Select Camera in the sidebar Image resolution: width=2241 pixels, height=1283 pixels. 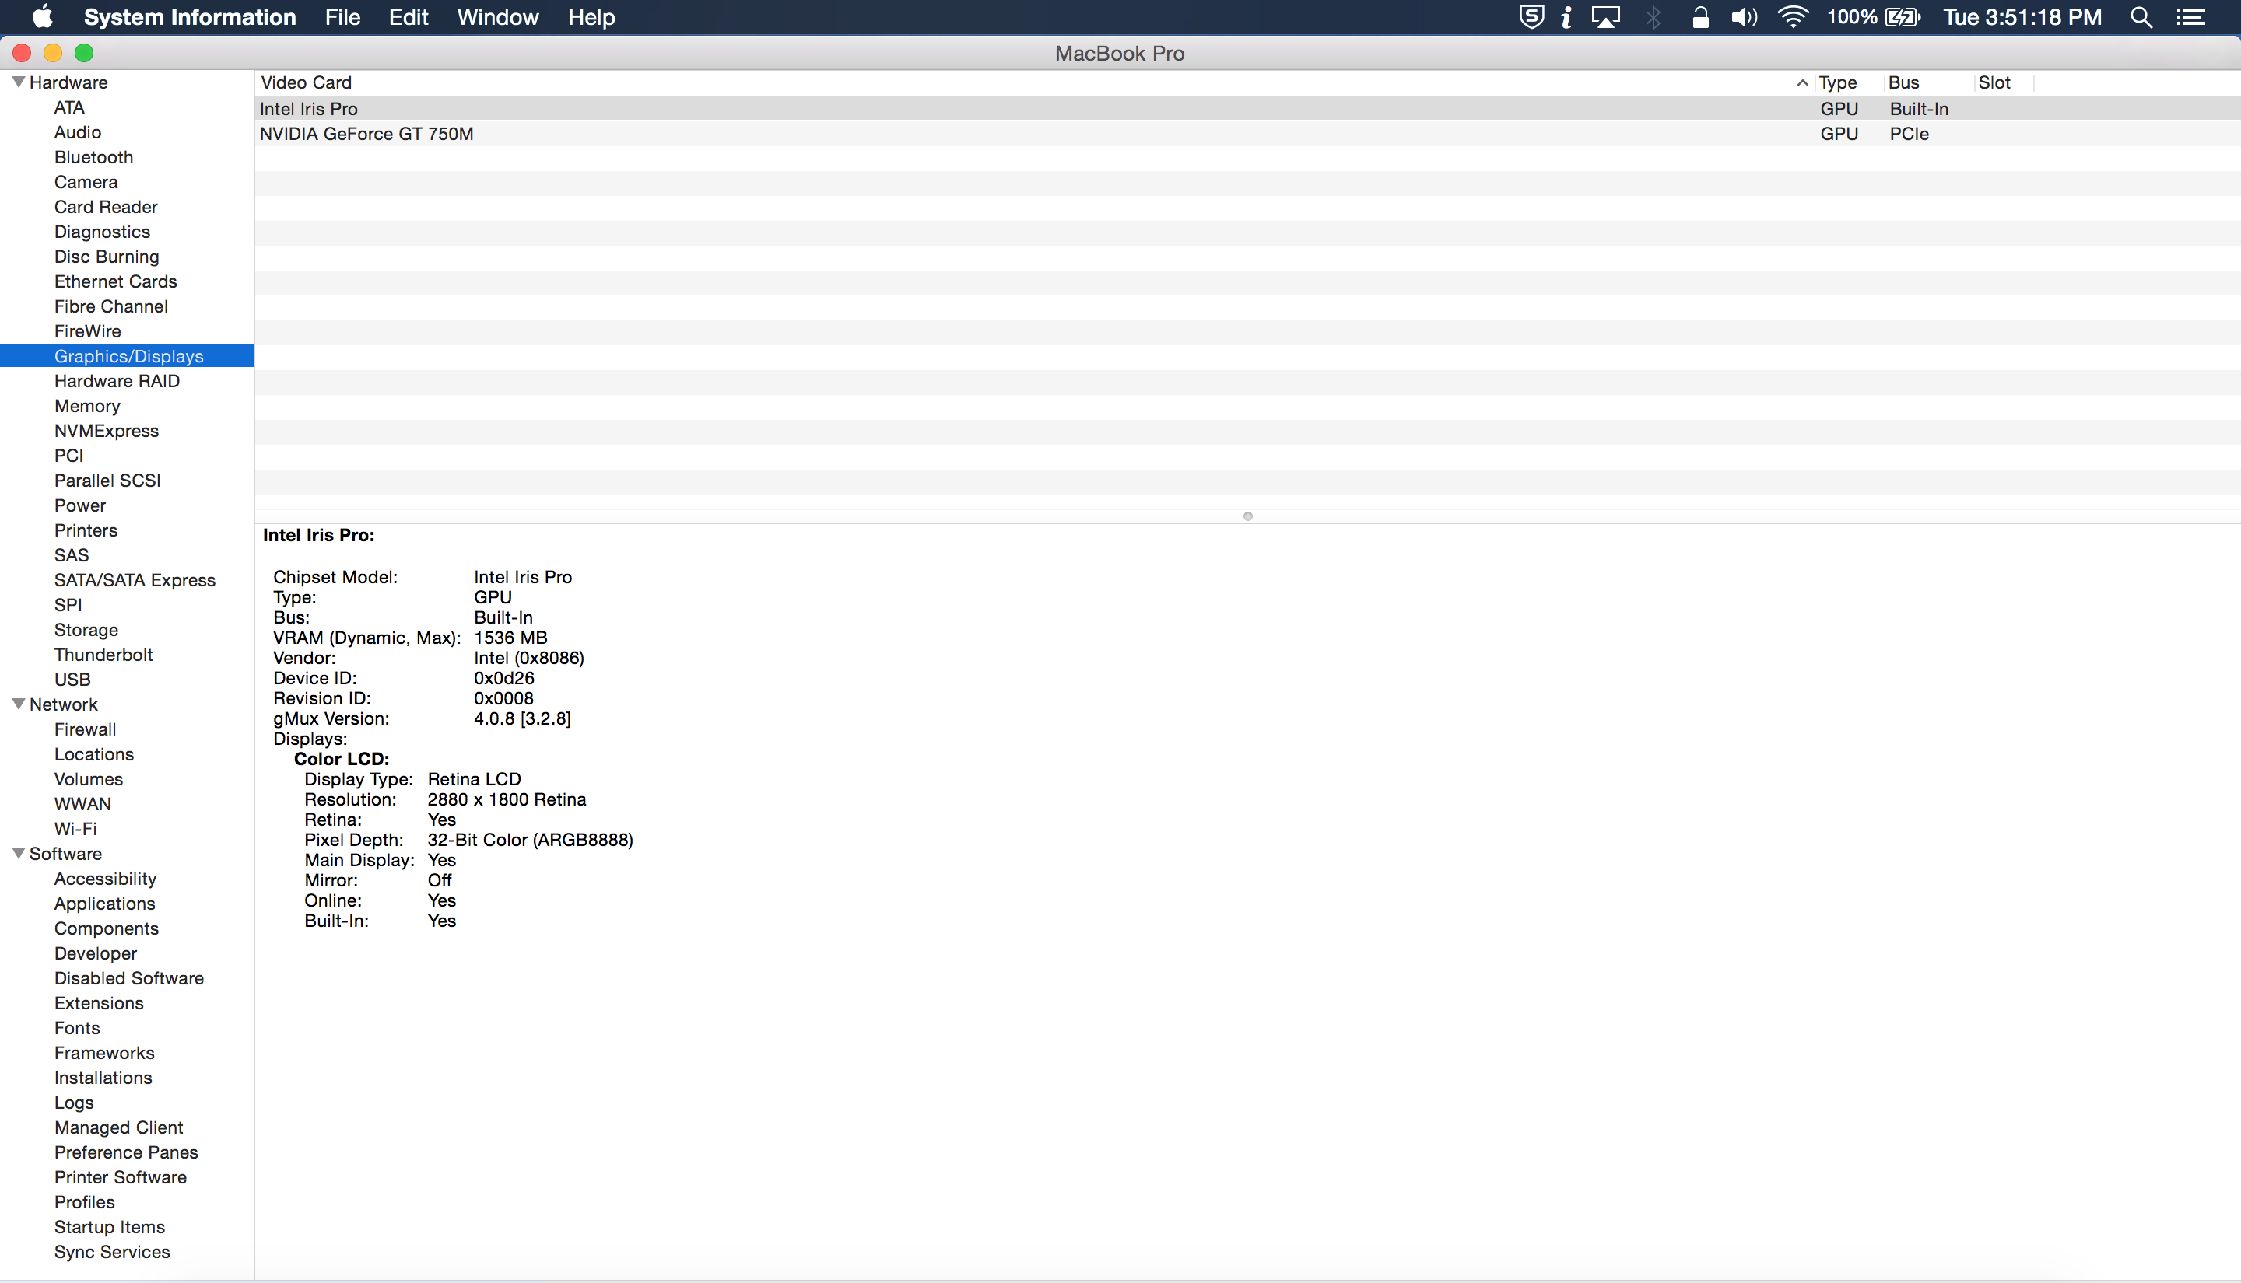tap(86, 181)
